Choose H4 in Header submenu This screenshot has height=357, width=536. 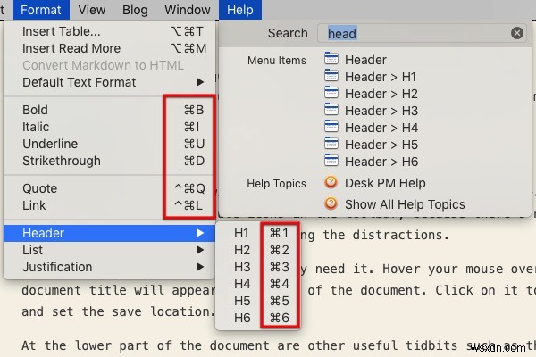tap(258, 284)
